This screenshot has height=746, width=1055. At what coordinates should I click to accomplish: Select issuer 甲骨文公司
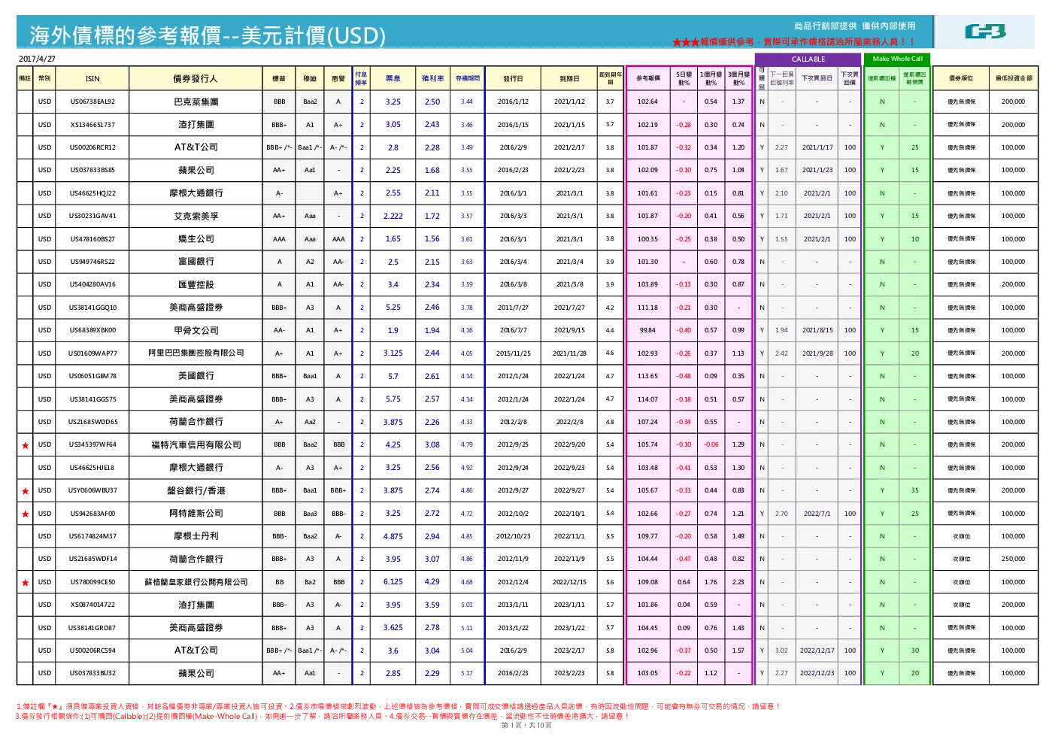click(196, 330)
